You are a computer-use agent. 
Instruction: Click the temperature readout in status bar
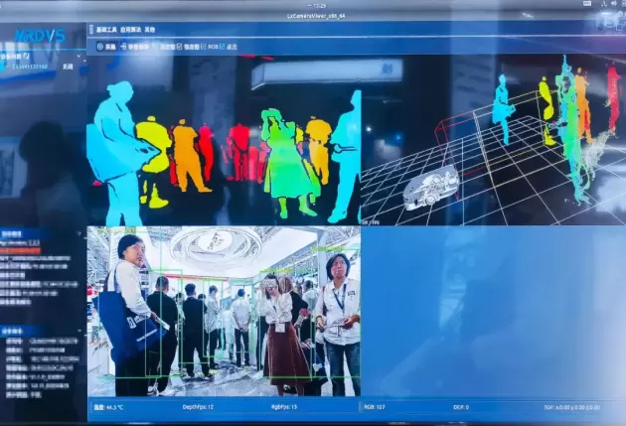(109, 407)
